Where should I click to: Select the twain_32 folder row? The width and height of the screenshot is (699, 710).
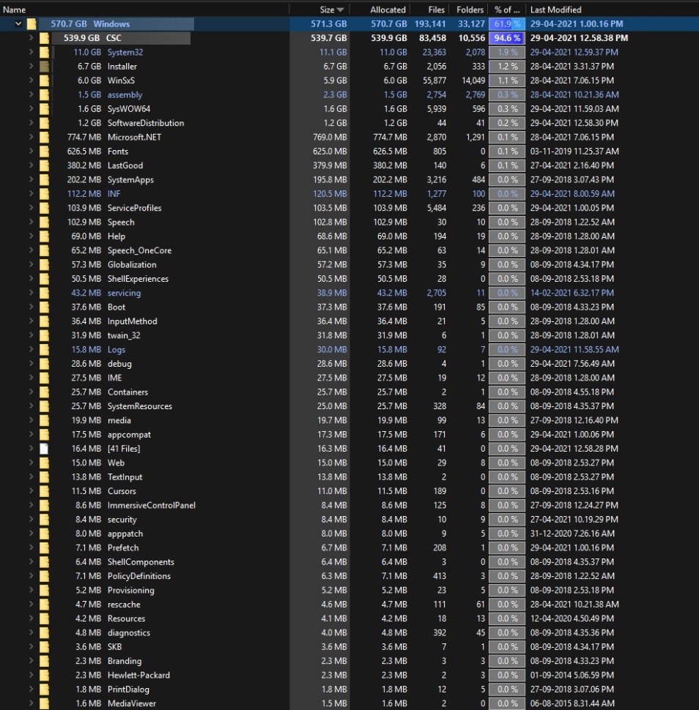pos(349,335)
